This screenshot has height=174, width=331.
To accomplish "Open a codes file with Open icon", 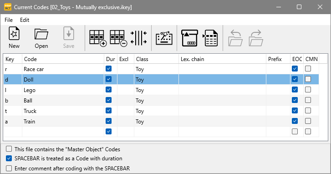I will (x=41, y=38).
